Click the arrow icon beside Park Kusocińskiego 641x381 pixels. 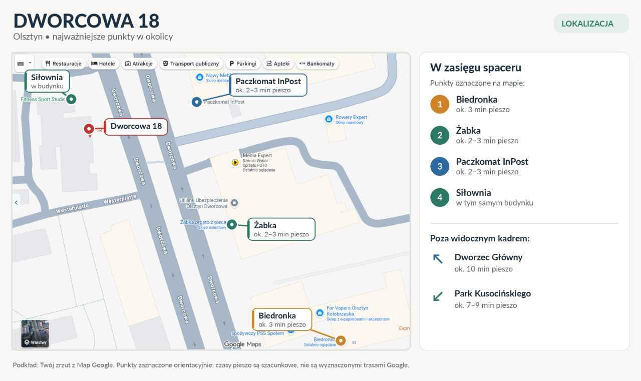pos(438,296)
